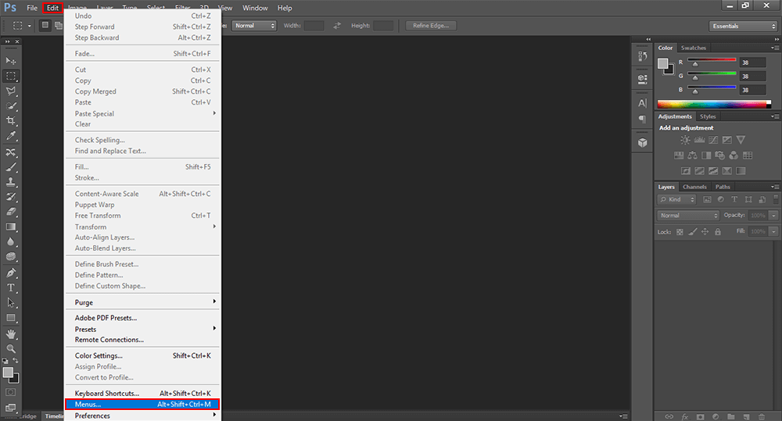Choose Adobe PDF Presets... entry

[142, 318]
